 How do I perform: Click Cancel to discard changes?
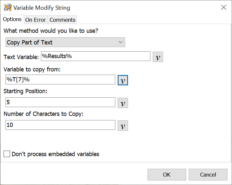coord(208,175)
